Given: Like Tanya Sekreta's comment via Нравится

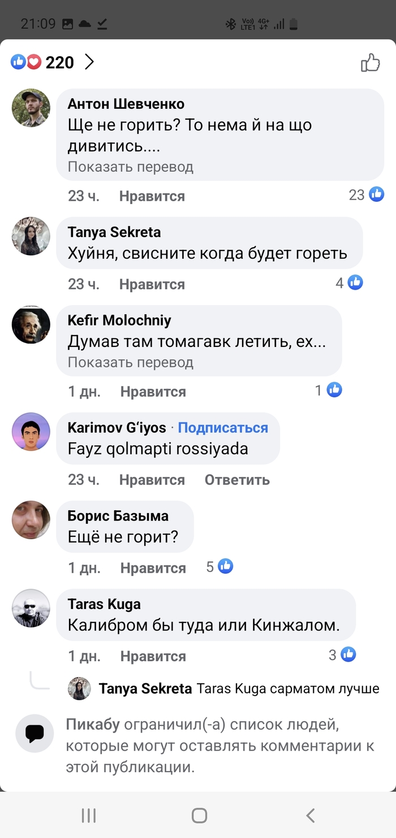Looking at the screenshot, I should click(x=152, y=284).
